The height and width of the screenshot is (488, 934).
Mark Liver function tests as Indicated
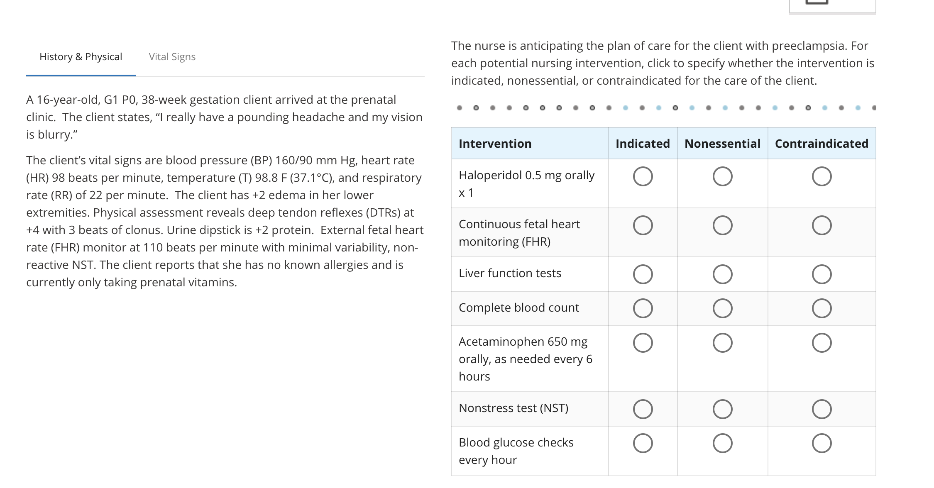[x=643, y=274]
